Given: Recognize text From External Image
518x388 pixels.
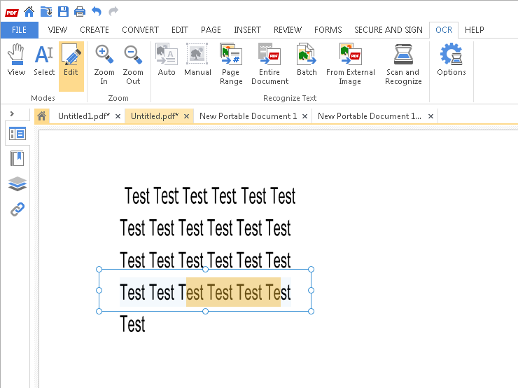Looking at the screenshot, I should (x=351, y=64).
